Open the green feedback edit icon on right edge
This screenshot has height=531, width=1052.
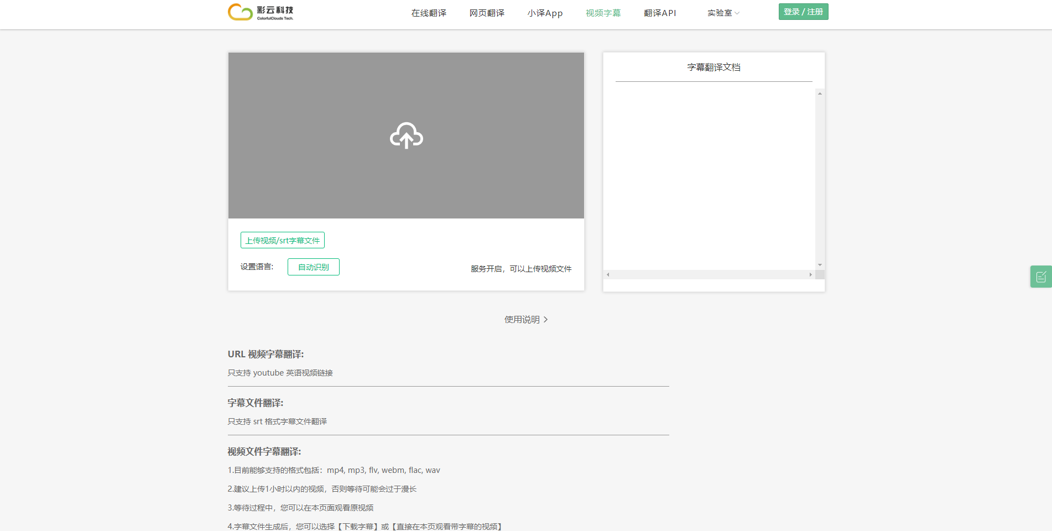pyautogui.click(x=1041, y=277)
